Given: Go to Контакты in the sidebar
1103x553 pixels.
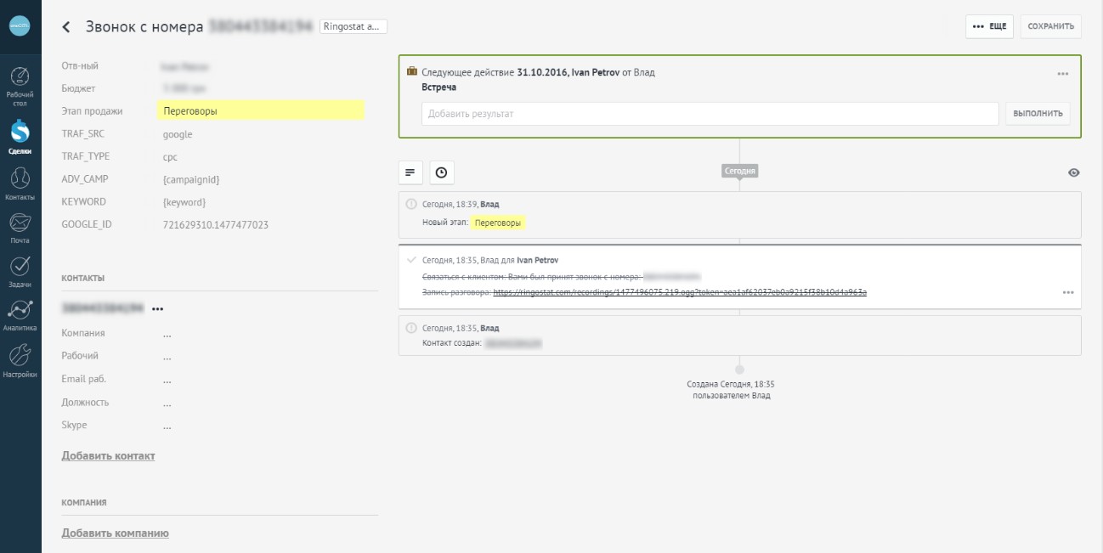Looking at the screenshot, I should tap(20, 183).
